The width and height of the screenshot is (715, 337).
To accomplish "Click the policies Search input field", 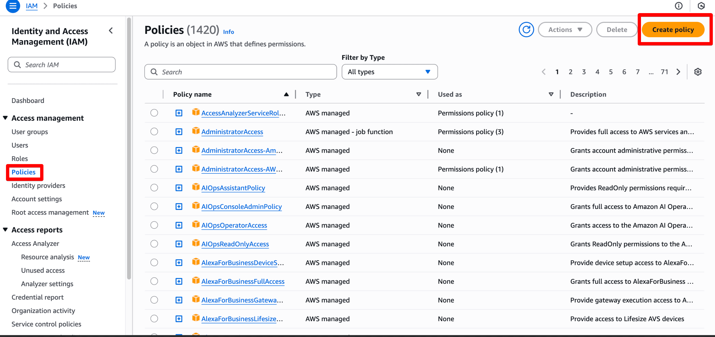I will coord(240,72).
